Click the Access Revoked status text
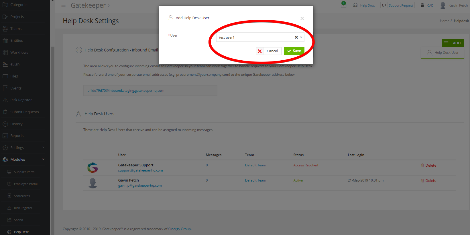The width and height of the screenshot is (470, 235). coord(306,165)
